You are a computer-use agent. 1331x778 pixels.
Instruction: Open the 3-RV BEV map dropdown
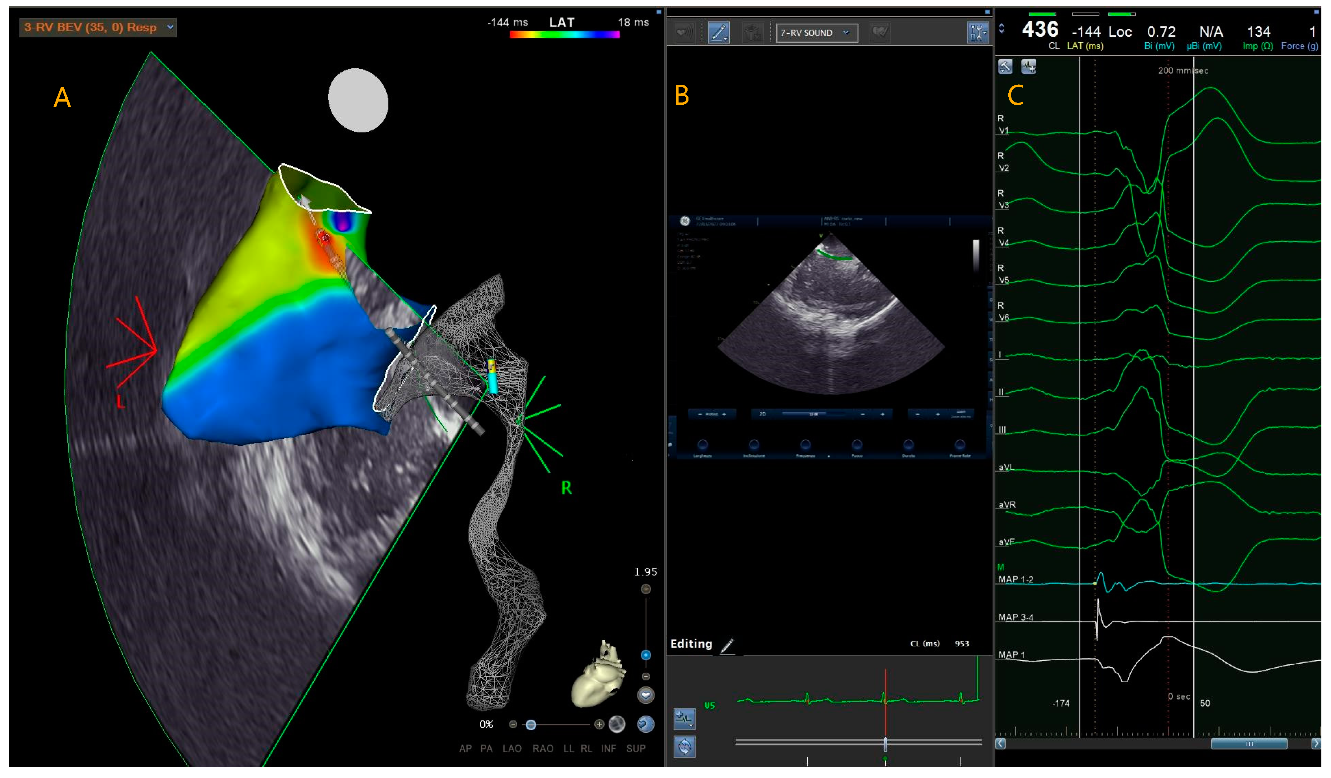click(170, 27)
